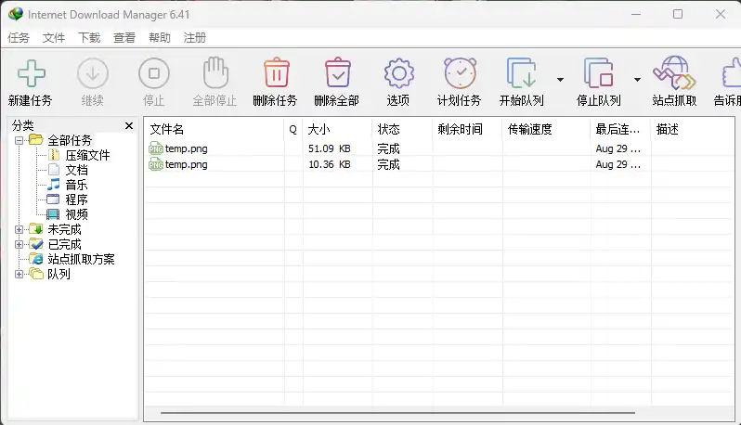Open the 注册 menu
Screen dimensions: 741x425
[195, 38]
